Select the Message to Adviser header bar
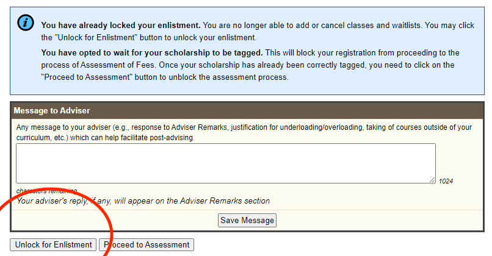The height and width of the screenshot is (256, 492). click(247, 110)
